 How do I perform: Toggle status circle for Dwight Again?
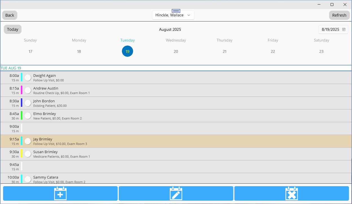click(28, 78)
